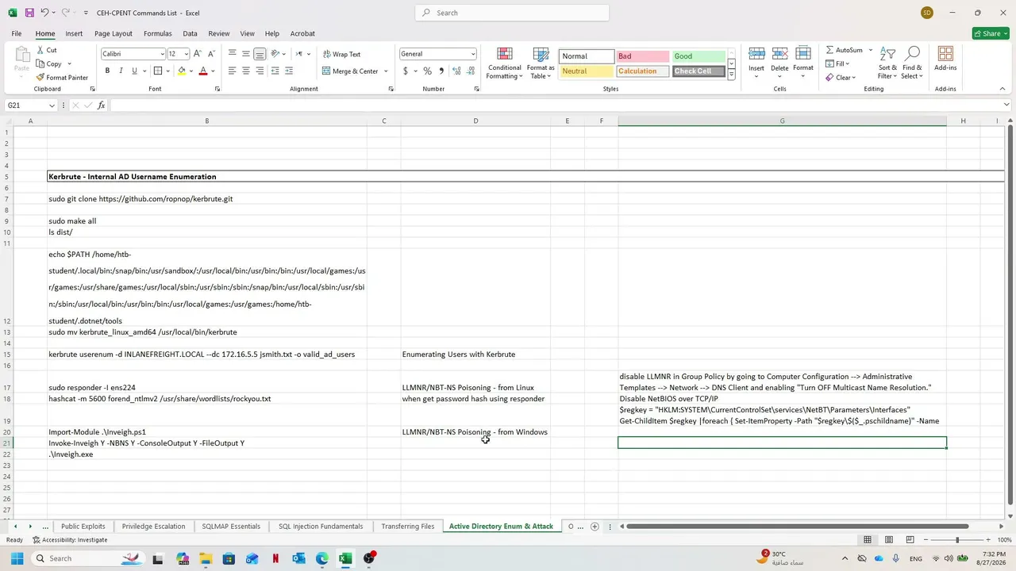Select the column G header
Screen dimensions: 1016x571
(782, 121)
